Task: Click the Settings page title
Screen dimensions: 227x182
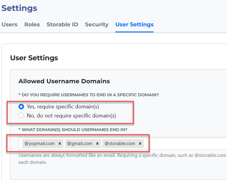Action: pos(19,8)
